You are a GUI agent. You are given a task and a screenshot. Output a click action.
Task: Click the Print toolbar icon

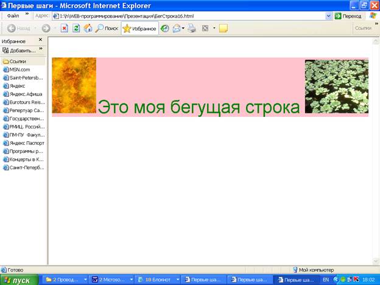pos(192,29)
